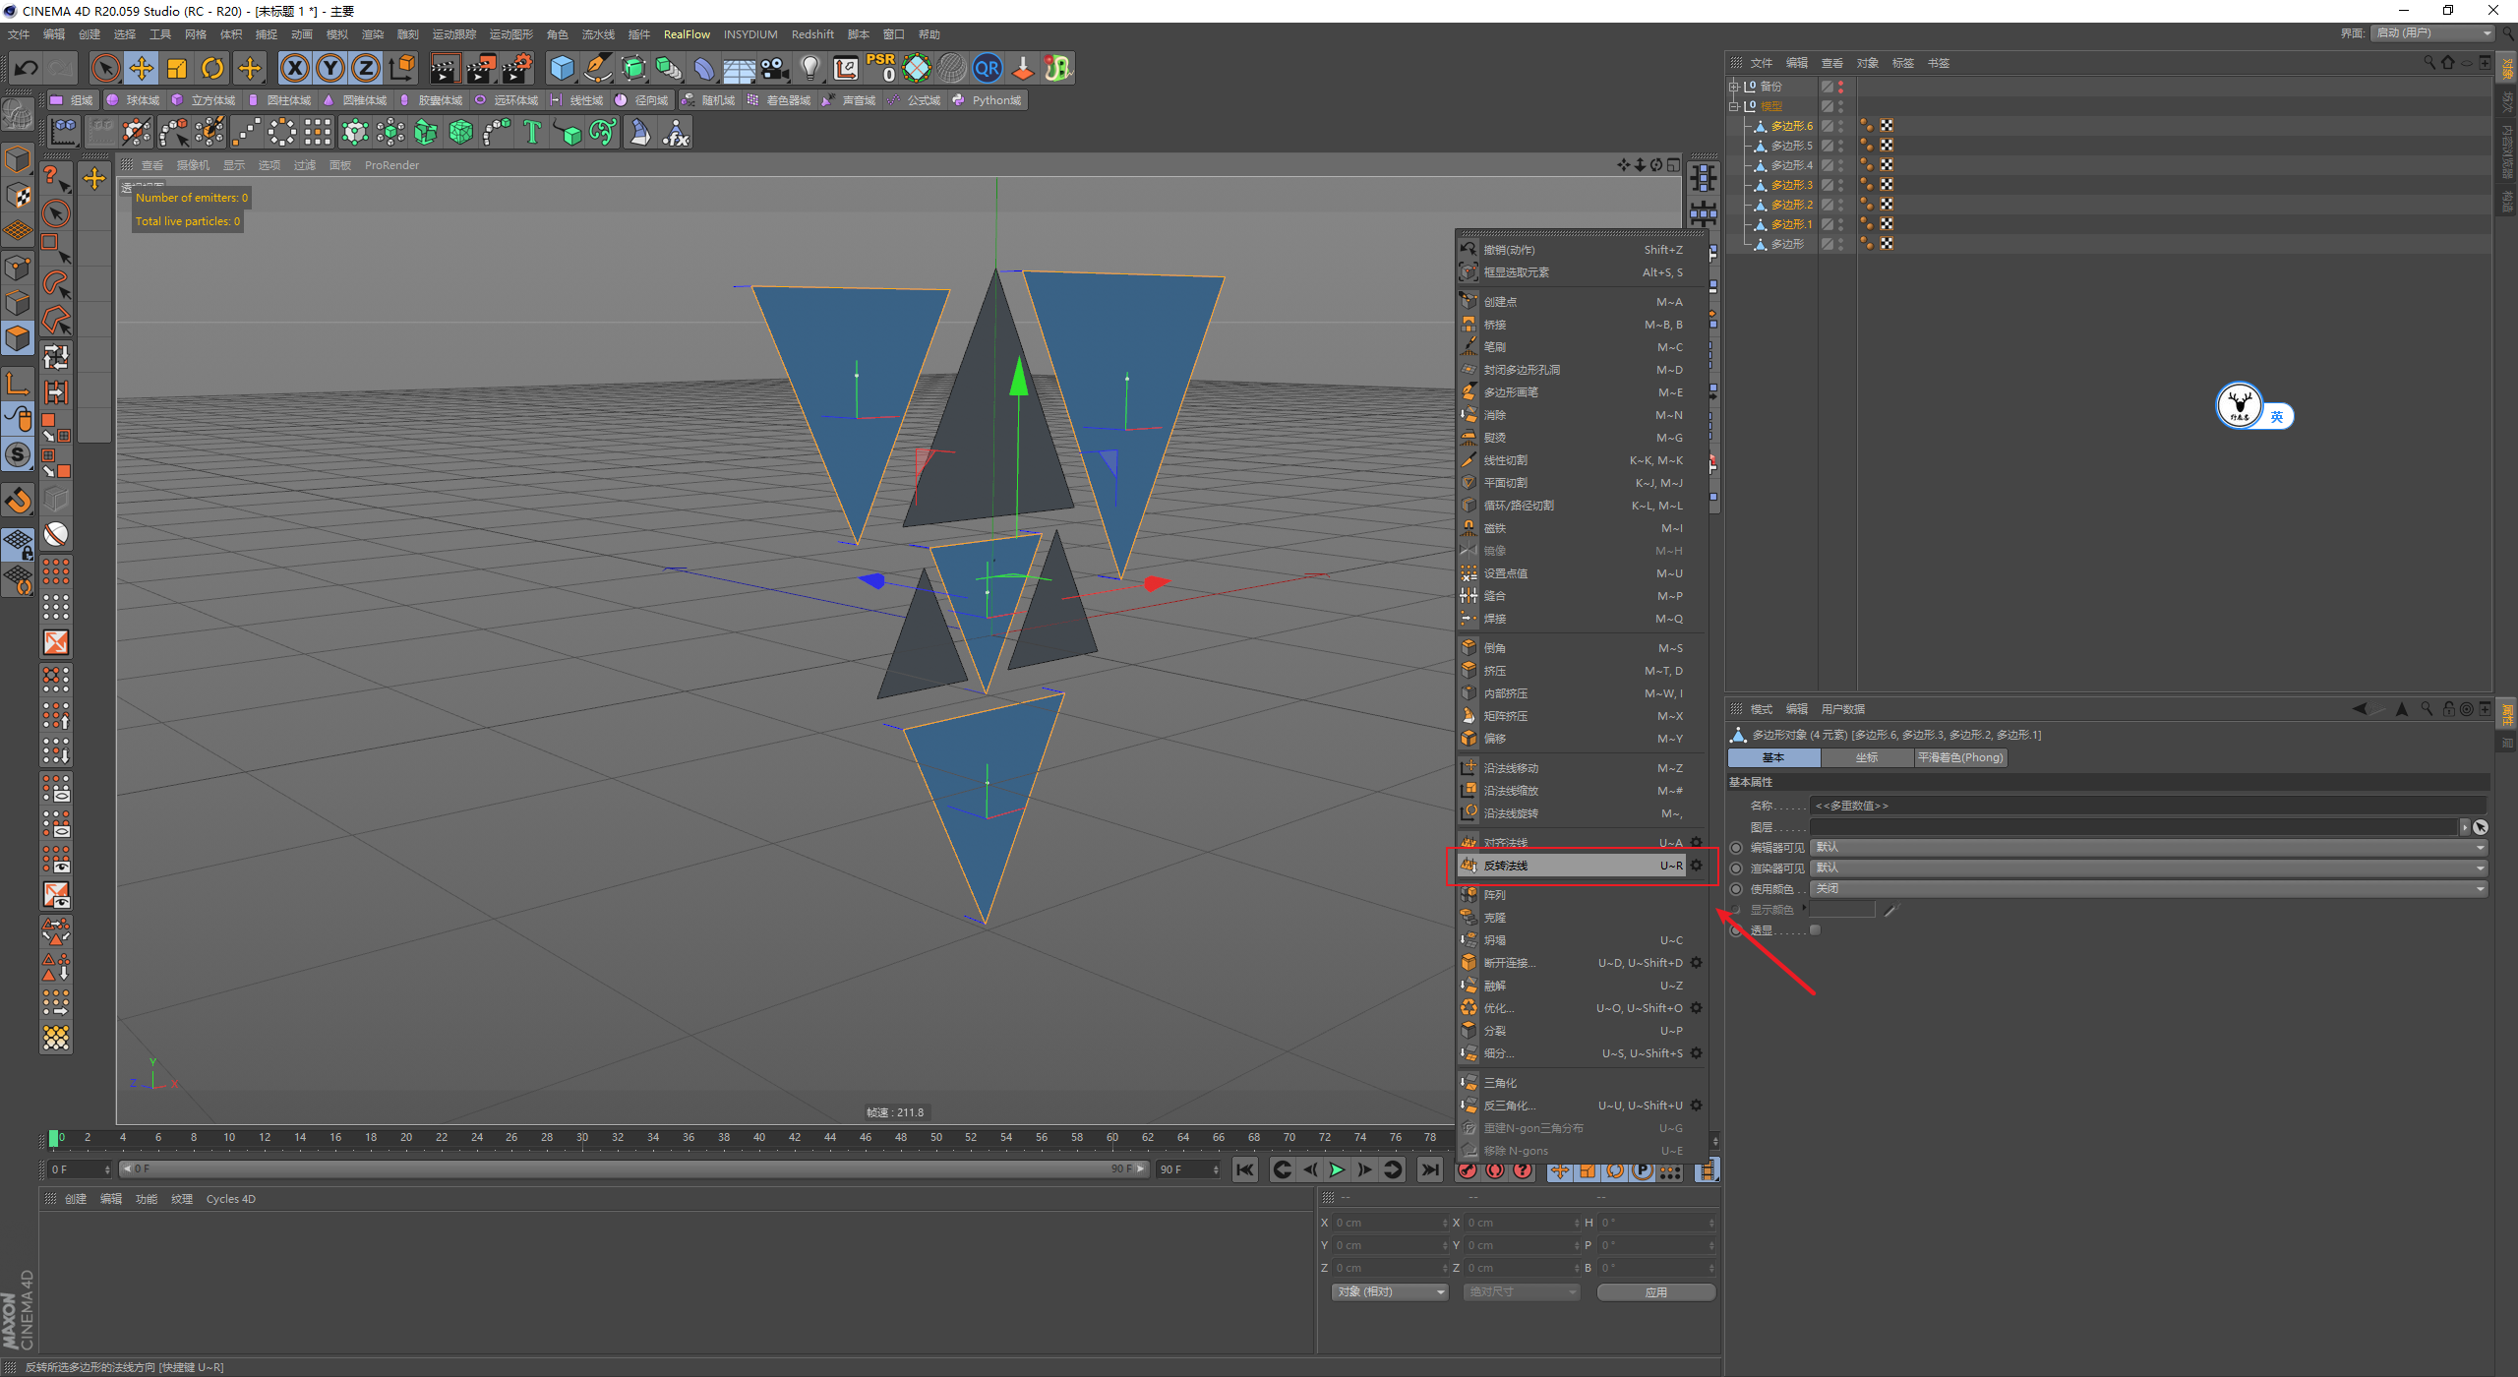Click the 显示颜色 color swatch
The height and width of the screenshot is (1377, 2518).
1843,910
